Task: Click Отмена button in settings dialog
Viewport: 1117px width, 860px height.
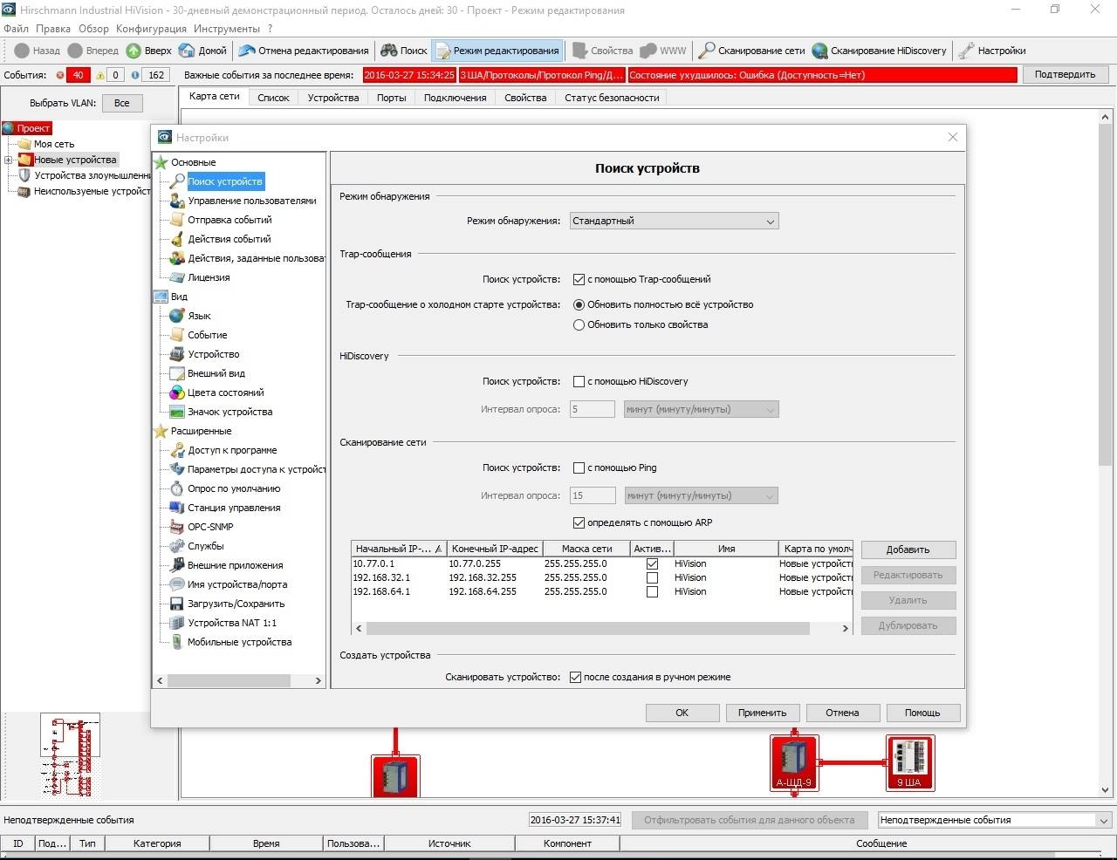Action: tap(842, 713)
